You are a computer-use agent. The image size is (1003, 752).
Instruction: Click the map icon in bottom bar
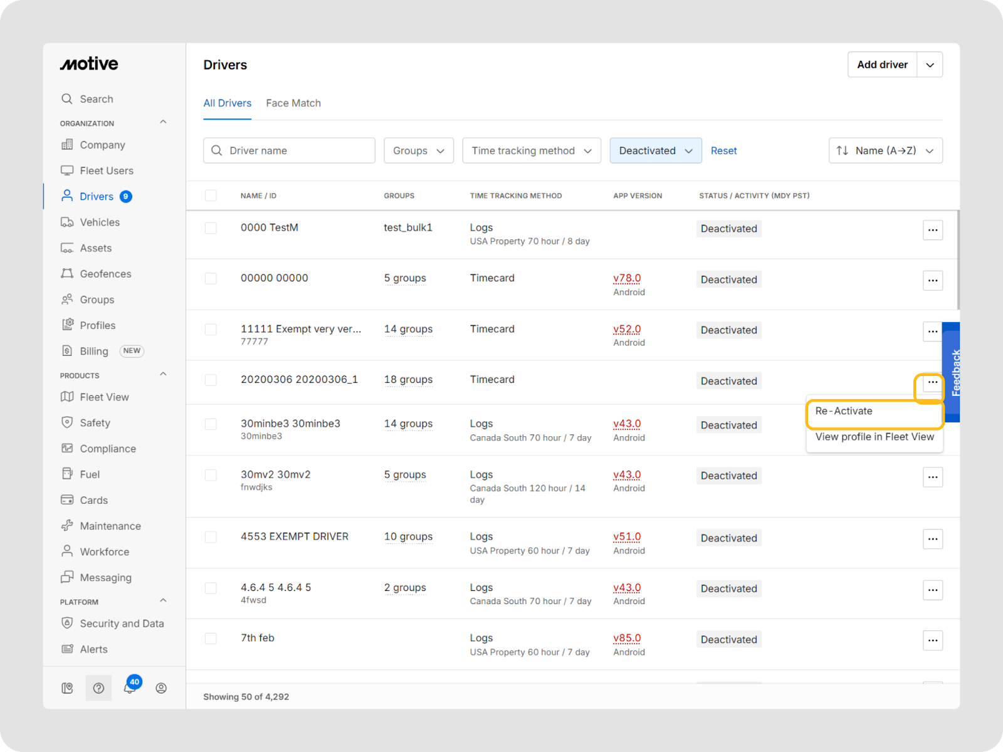(x=67, y=688)
